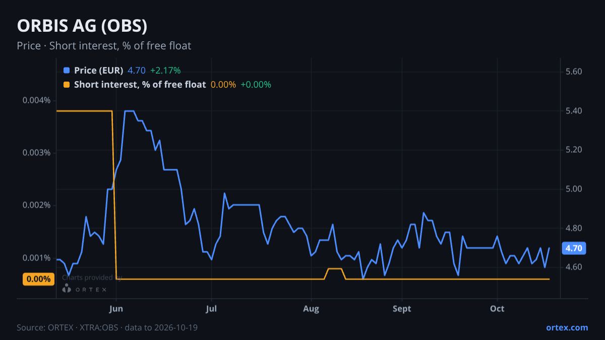Click the 5.40 right axis label
This screenshot has height=340, width=605.
574,111
